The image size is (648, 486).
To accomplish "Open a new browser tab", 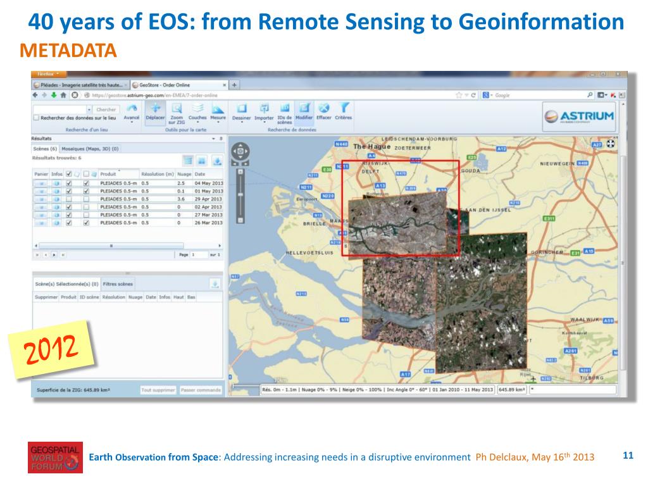I will tap(234, 85).
